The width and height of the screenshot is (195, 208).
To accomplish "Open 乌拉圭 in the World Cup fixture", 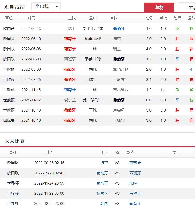I will tap(135, 193).
